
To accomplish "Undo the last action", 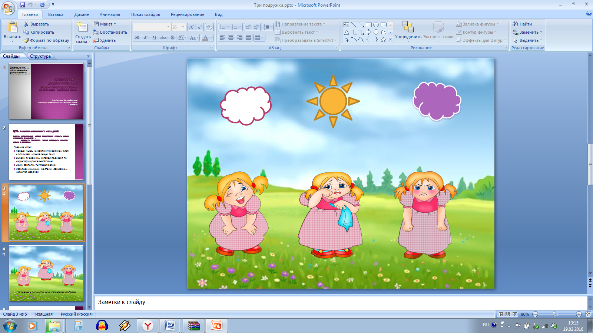I will pyautogui.click(x=30, y=5).
